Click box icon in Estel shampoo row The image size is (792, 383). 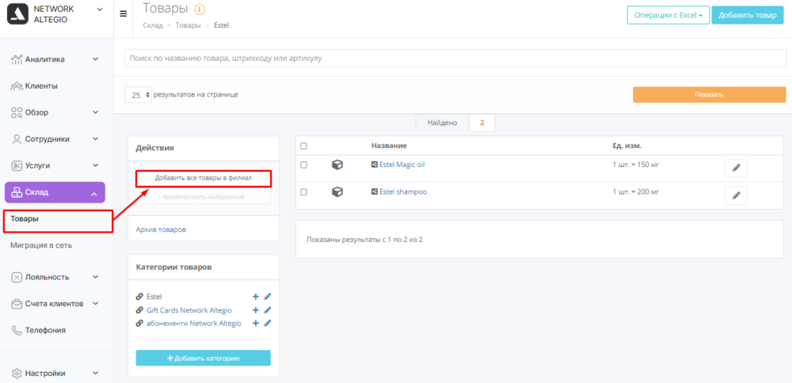coord(337,191)
